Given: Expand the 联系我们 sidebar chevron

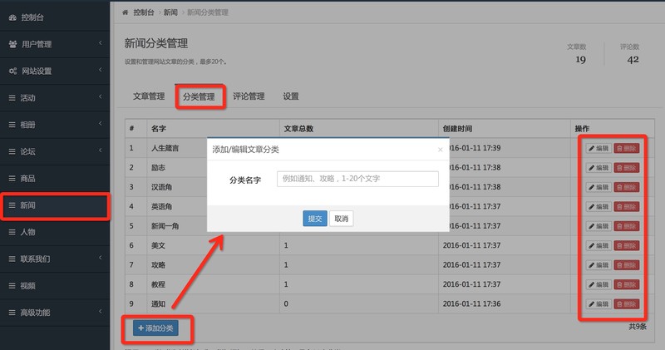Looking at the screenshot, I should click(101, 258).
